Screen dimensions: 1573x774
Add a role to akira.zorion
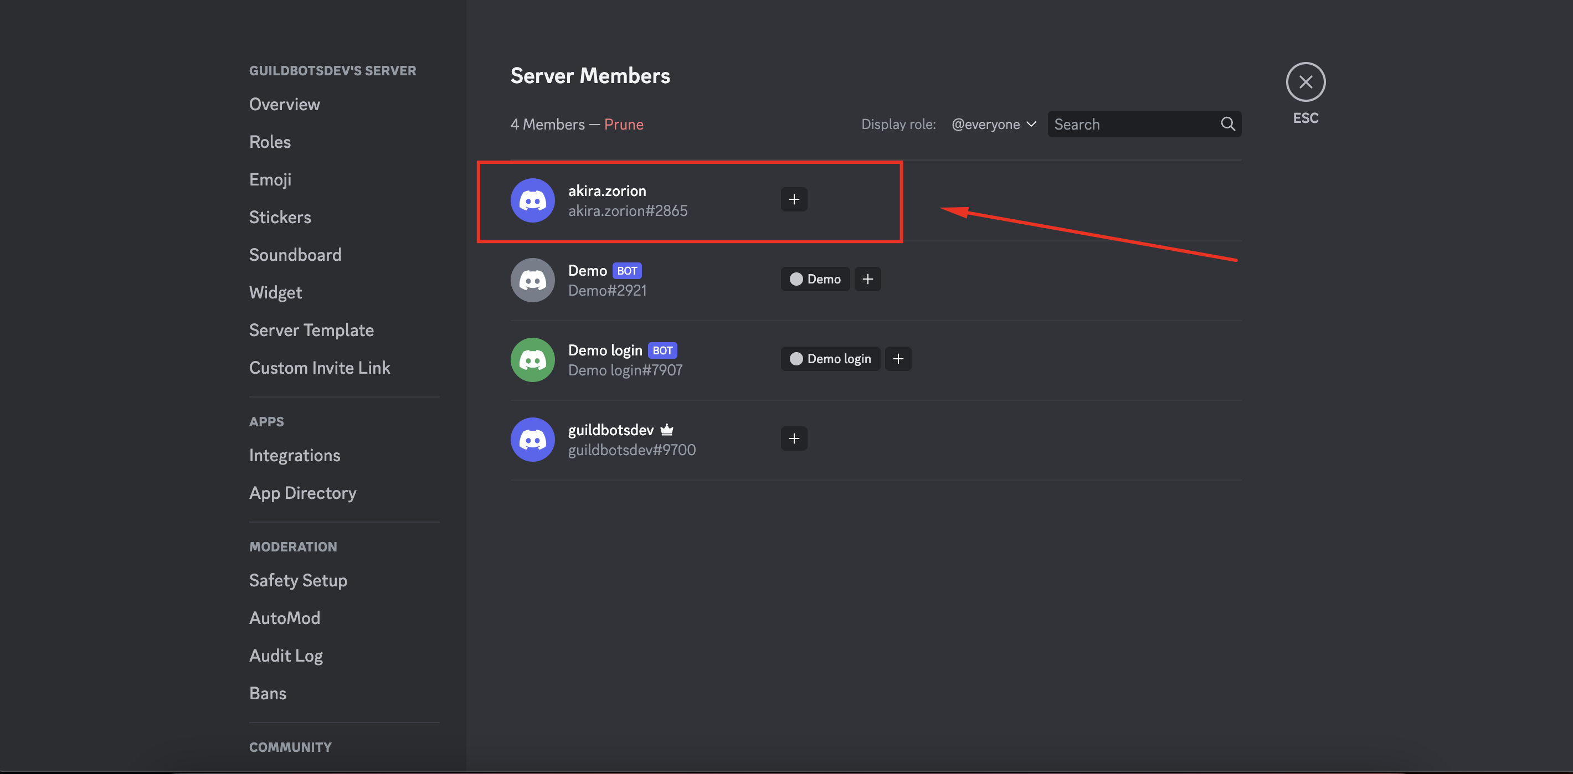click(x=794, y=200)
